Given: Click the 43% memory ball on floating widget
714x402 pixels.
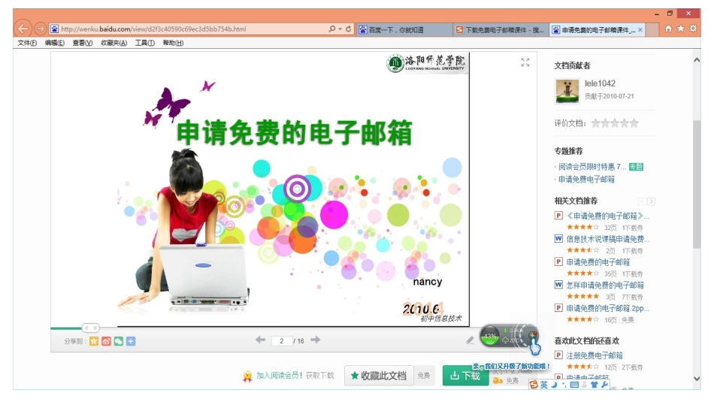Looking at the screenshot, I should click(490, 337).
